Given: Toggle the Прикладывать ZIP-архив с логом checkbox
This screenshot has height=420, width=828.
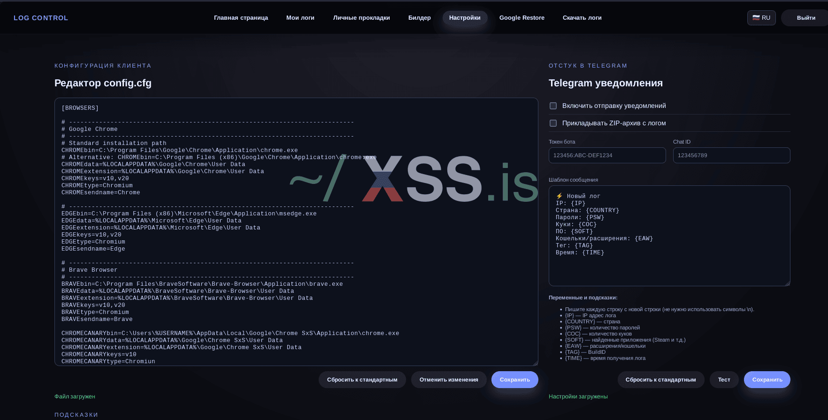Looking at the screenshot, I should 553,123.
